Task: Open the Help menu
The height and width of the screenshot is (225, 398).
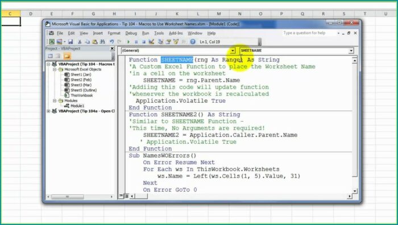Action: tap(212, 33)
